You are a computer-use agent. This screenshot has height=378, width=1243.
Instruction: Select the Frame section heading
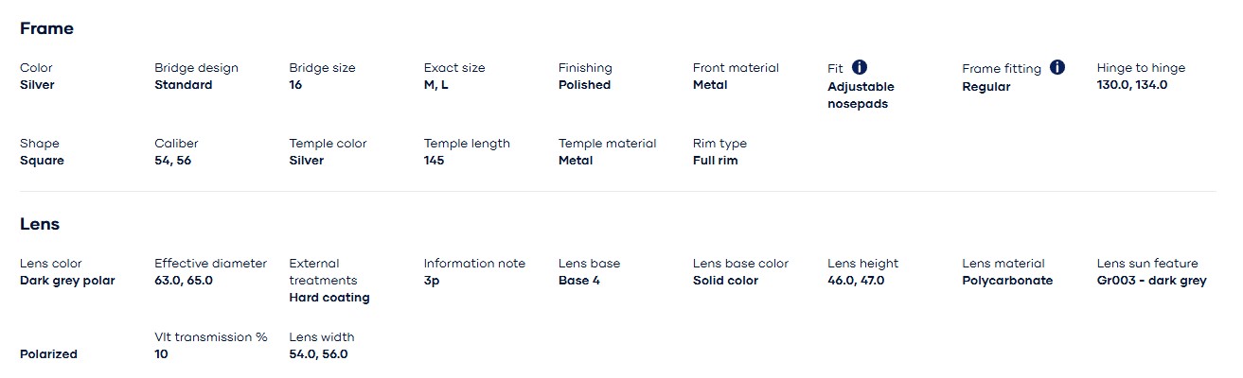(x=46, y=28)
